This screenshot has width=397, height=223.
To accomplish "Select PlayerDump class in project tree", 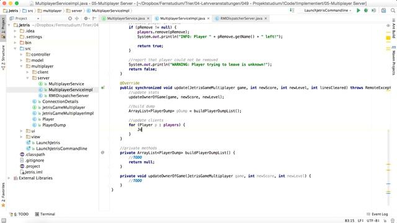I will [x=54, y=125].
